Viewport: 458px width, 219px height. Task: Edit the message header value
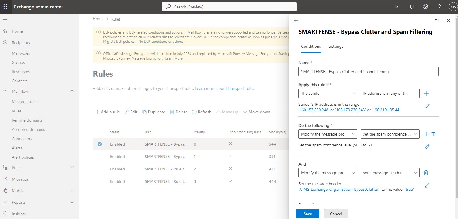[427, 185]
